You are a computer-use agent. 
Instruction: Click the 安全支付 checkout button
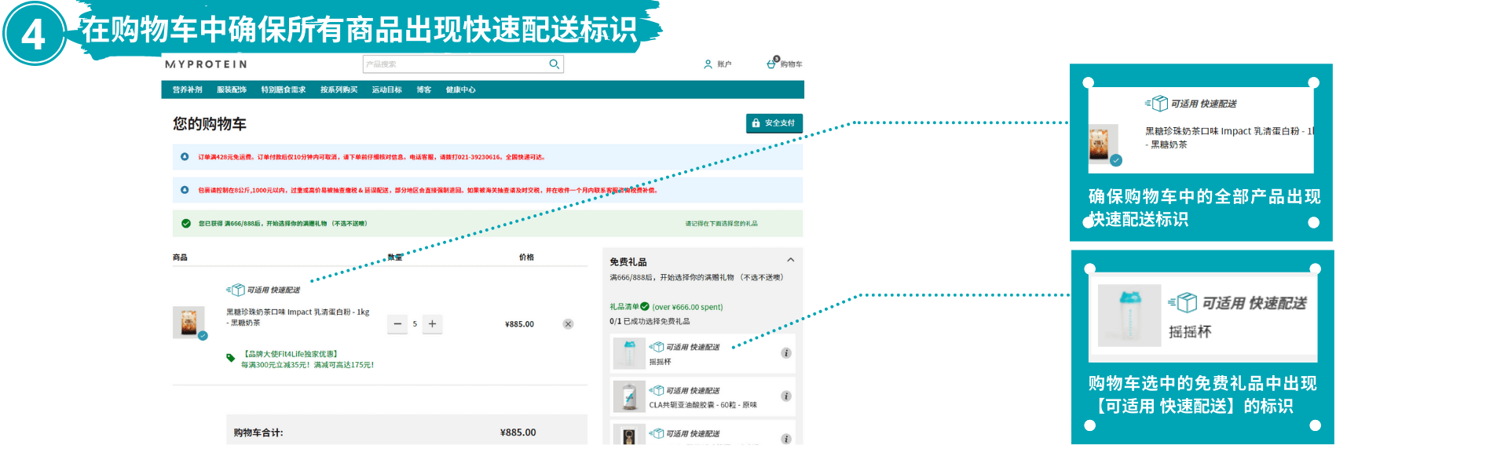pyautogui.click(x=774, y=123)
